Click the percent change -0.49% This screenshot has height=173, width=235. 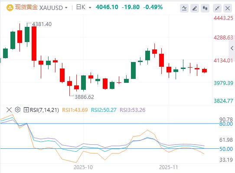point(153,7)
